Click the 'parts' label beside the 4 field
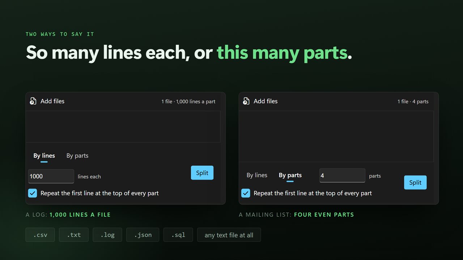Screen dimensions: 463x260 pos(375,176)
